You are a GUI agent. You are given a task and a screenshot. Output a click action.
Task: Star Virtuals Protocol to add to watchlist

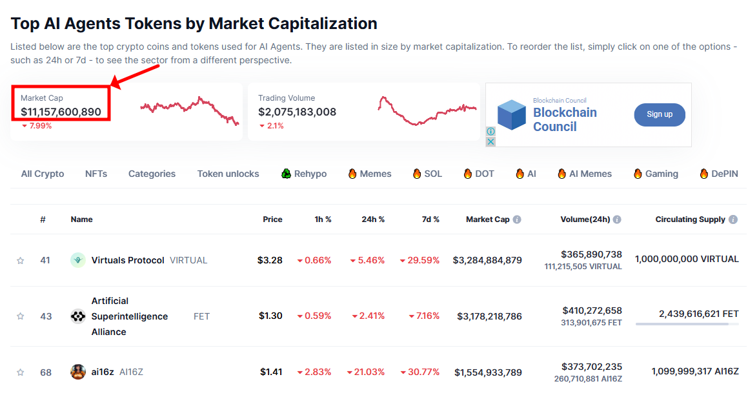point(20,261)
